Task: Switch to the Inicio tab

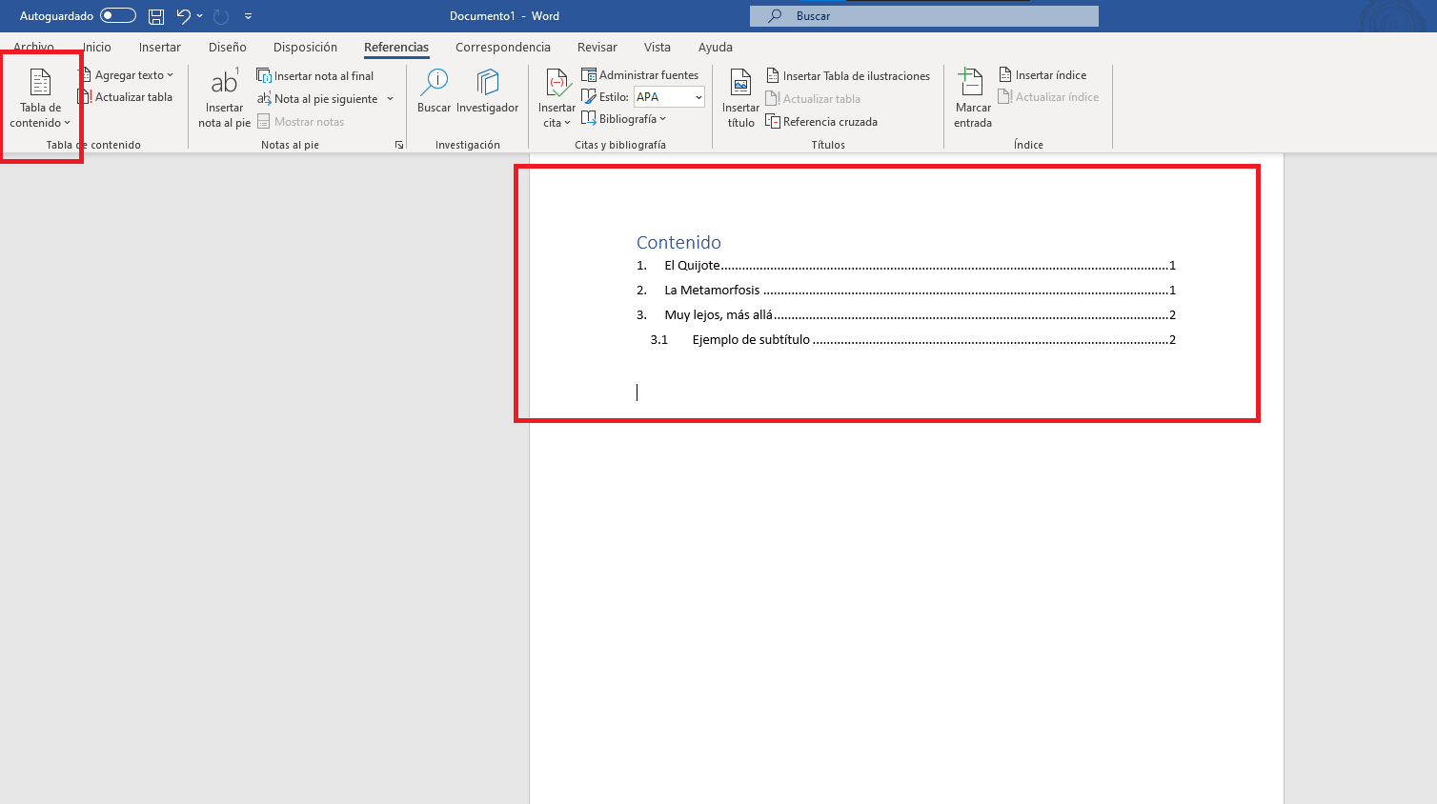Action: point(97,47)
